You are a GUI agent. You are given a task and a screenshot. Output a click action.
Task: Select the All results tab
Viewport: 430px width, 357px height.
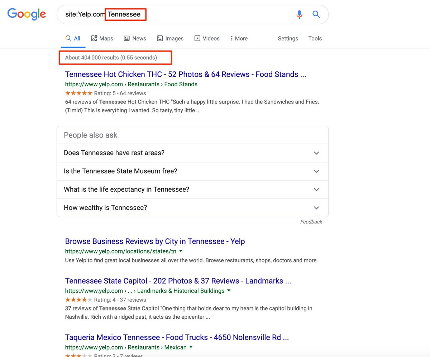(73, 38)
